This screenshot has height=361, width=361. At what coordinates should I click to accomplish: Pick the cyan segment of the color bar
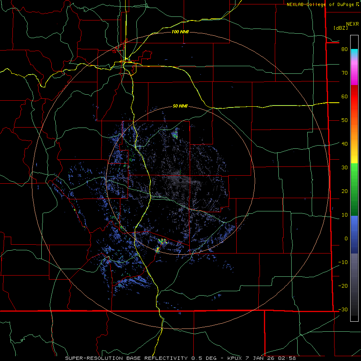[354, 53]
